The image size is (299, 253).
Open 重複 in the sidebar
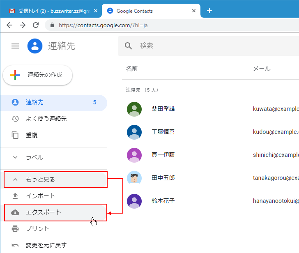[x=54, y=135]
